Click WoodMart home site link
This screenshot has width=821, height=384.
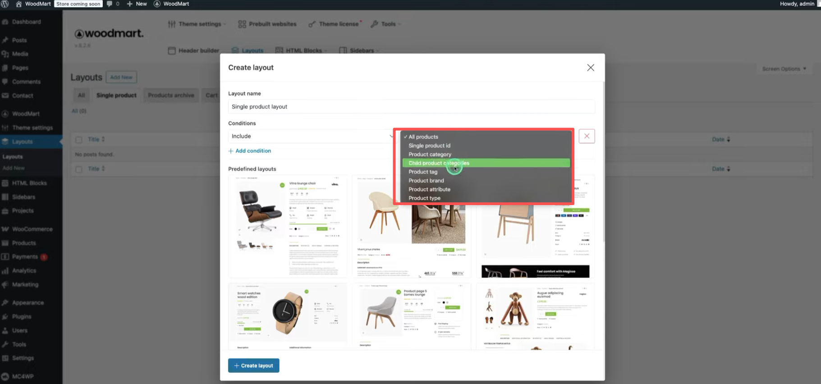[33, 4]
